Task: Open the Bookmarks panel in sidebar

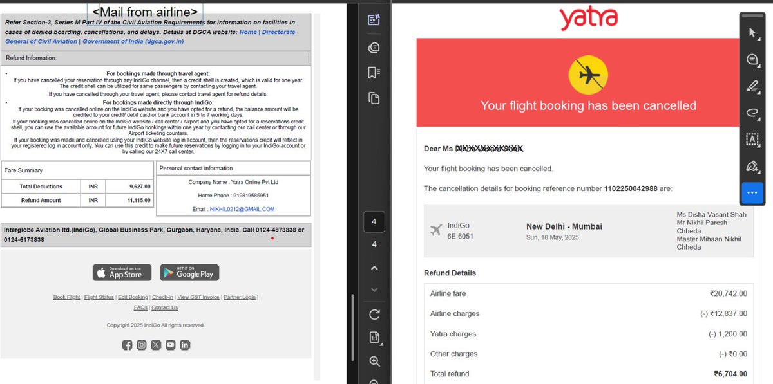Action: tap(374, 72)
